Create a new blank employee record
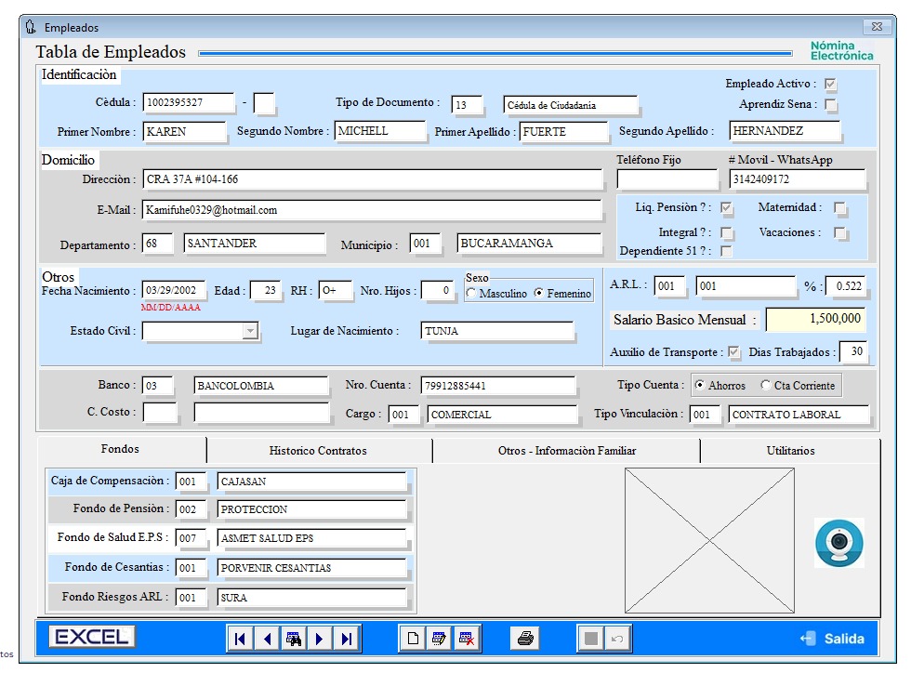Image resolution: width=911 pixels, height=673 pixels. [413, 639]
